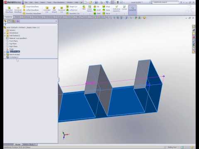This screenshot has height=149, width=199.
Task: Click the Lofted Cut command
Action: pos(72,10)
